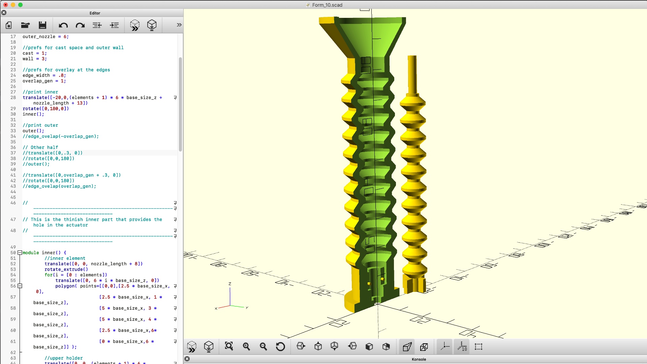647x364 pixels.
Task: Click the Save file icon
Action: pyautogui.click(x=42, y=25)
